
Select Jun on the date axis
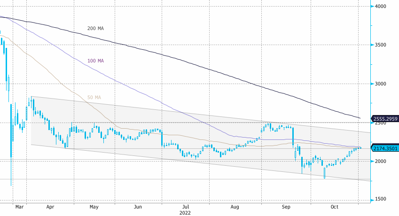(x=138, y=207)
